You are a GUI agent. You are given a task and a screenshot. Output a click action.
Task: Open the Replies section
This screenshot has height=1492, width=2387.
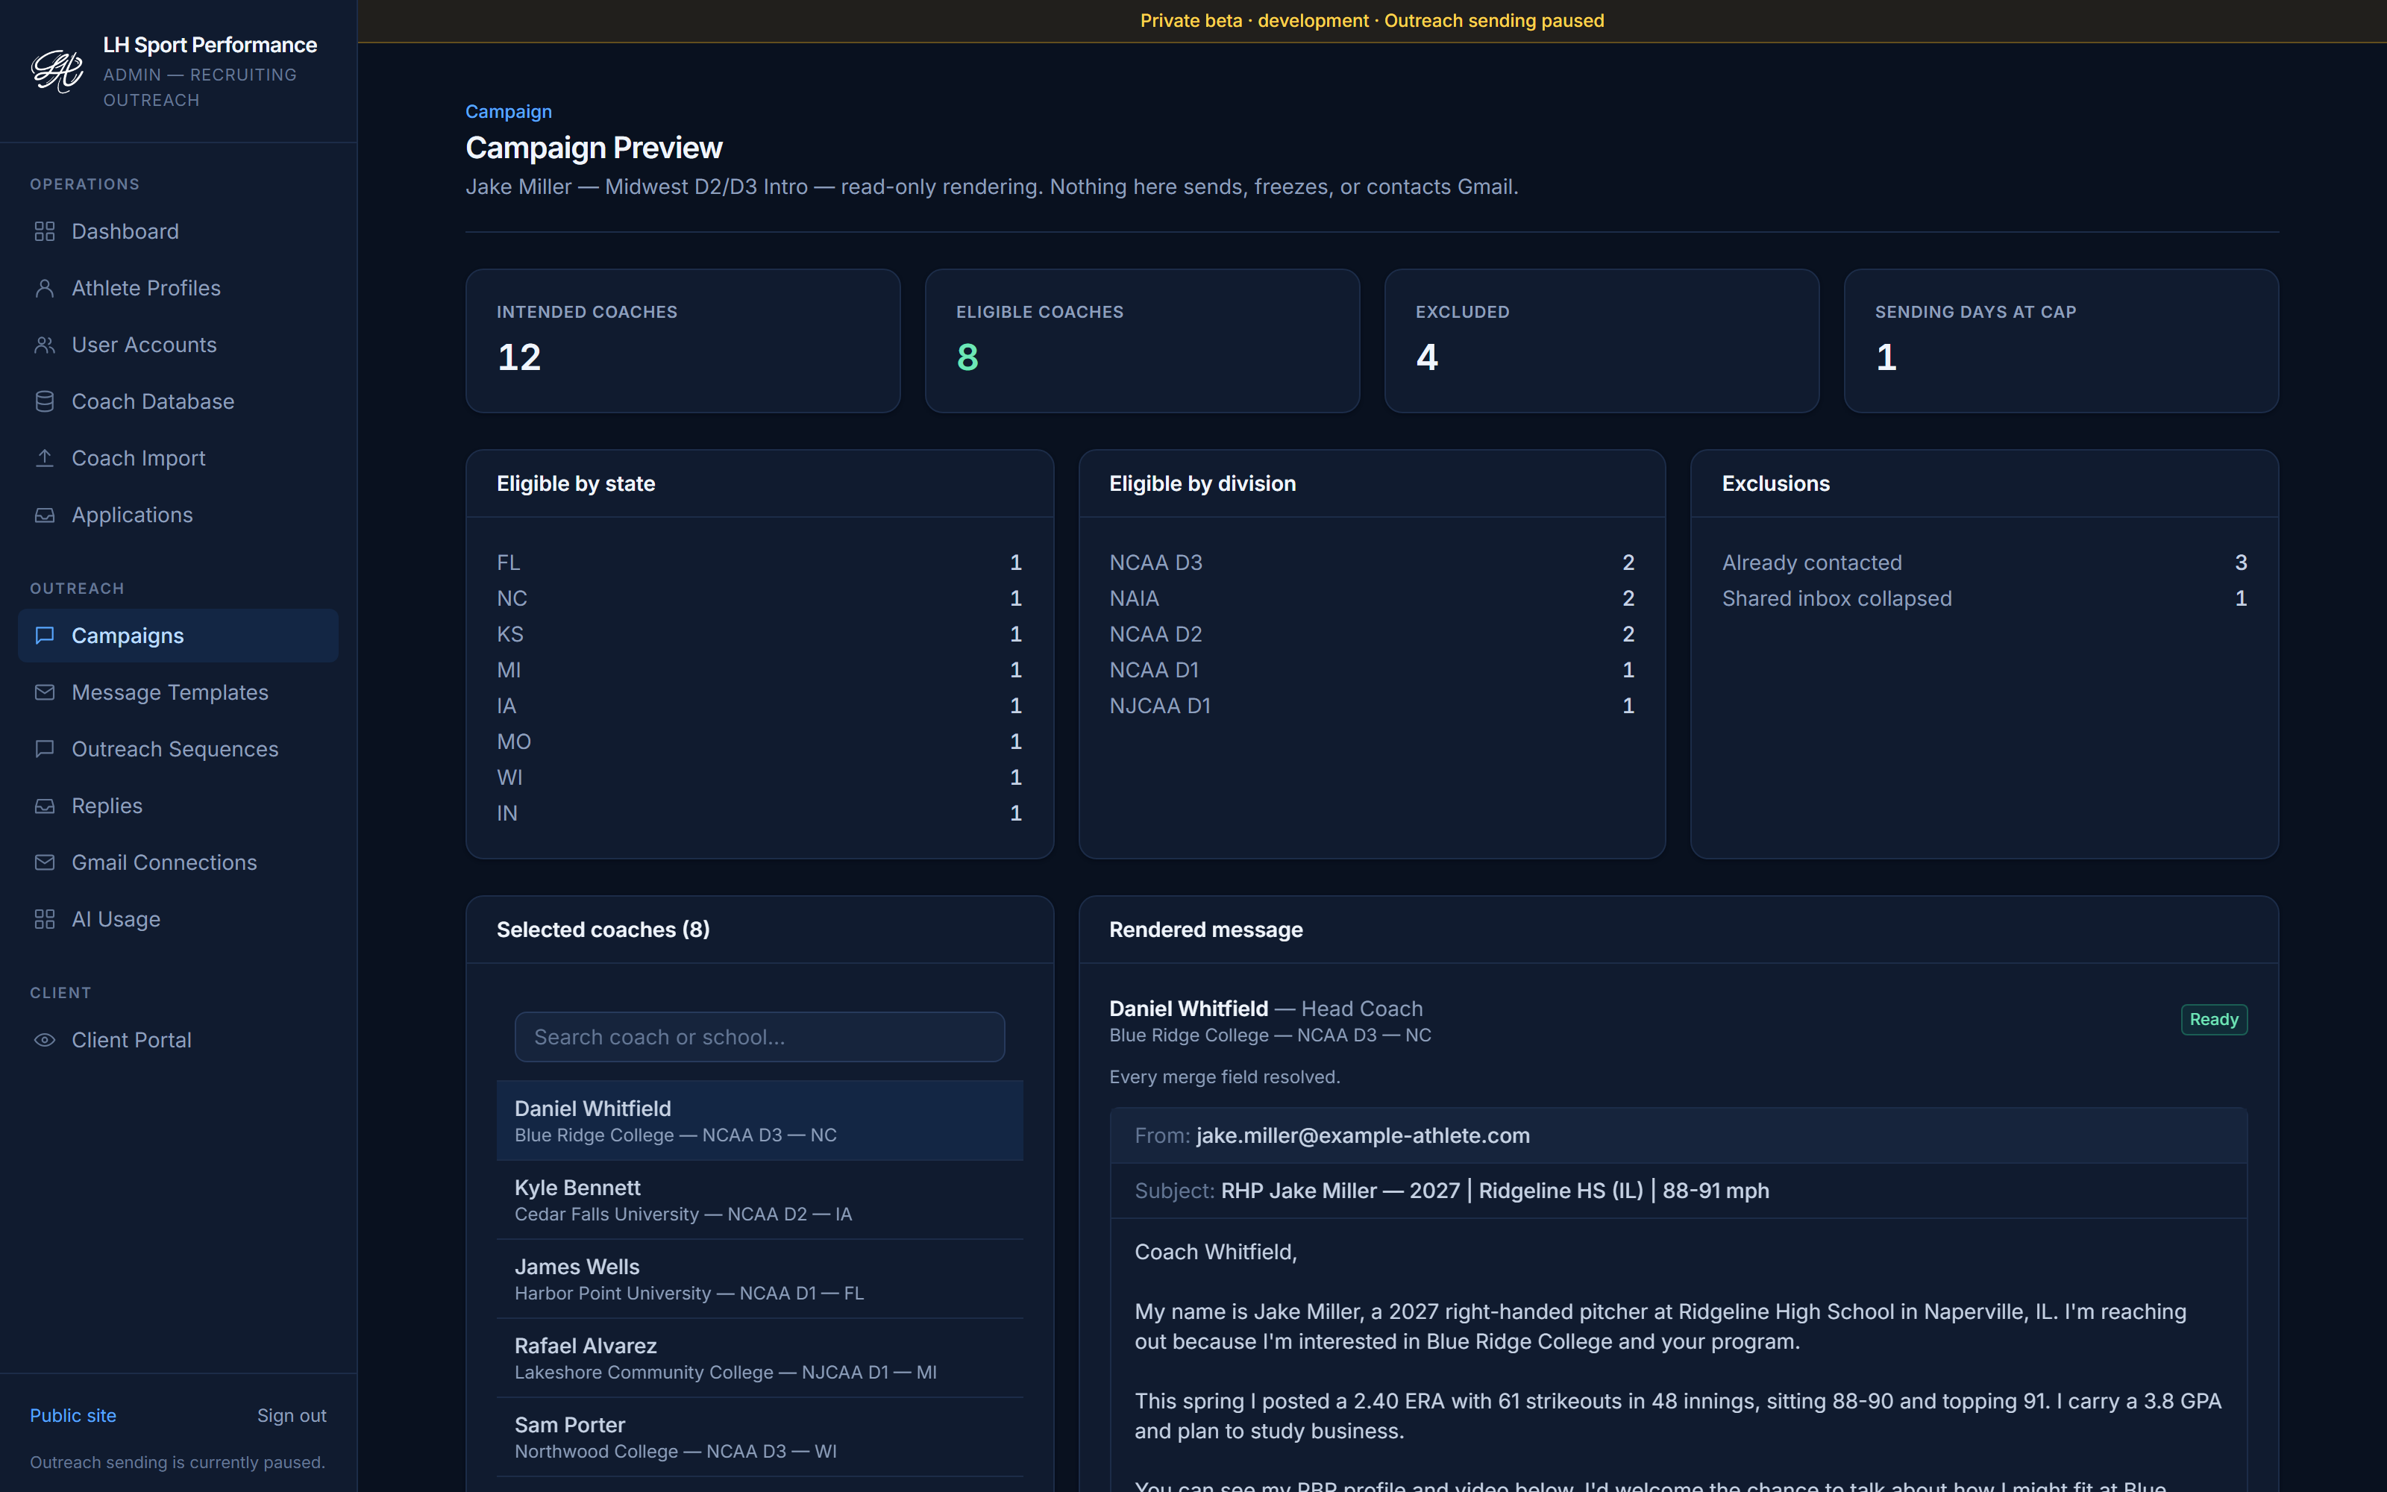178,806
